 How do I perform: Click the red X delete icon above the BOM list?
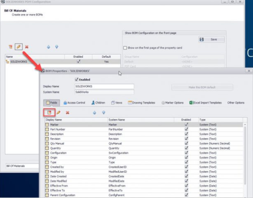(x=27, y=46)
